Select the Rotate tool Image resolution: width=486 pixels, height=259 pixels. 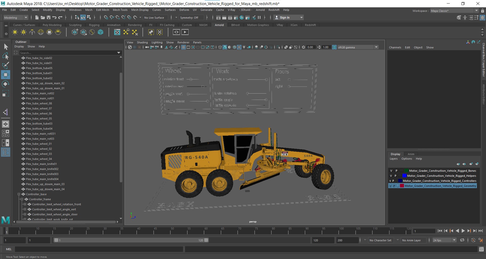[x=6, y=84]
